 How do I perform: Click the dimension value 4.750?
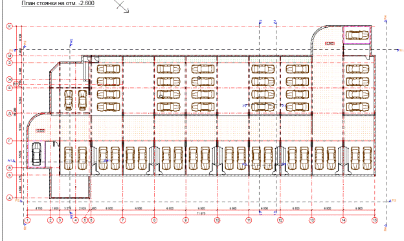point(38,208)
